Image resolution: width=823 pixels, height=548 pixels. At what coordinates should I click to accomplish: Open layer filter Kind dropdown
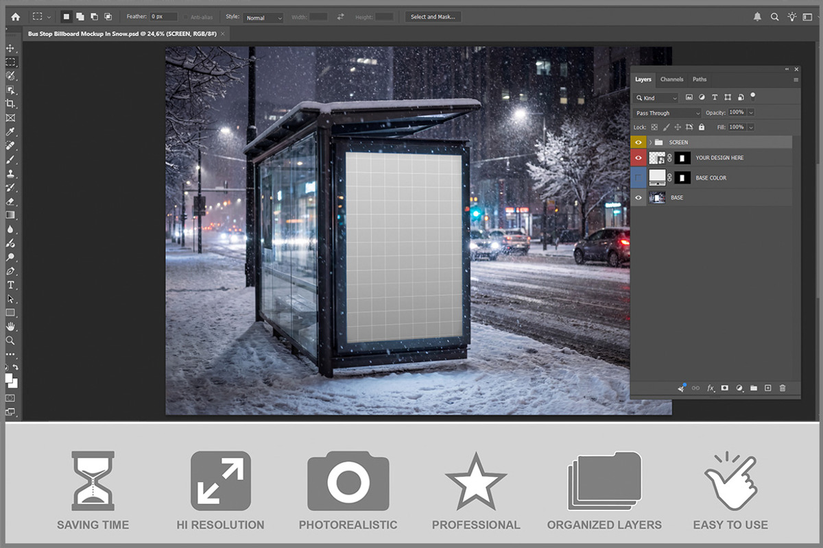pyautogui.click(x=656, y=98)
